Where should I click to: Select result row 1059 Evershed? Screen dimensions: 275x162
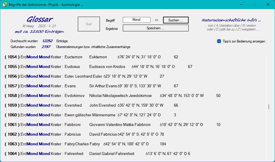pyautogui.click(x=91, y=105)
